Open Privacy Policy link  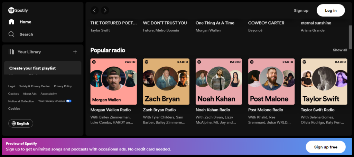pos(63,86)
